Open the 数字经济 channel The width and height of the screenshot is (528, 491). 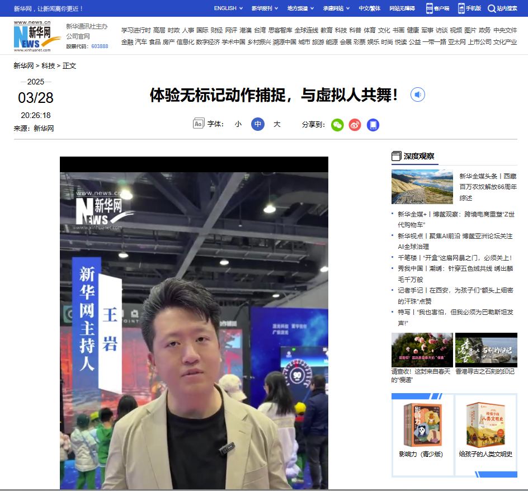point(208,42)
